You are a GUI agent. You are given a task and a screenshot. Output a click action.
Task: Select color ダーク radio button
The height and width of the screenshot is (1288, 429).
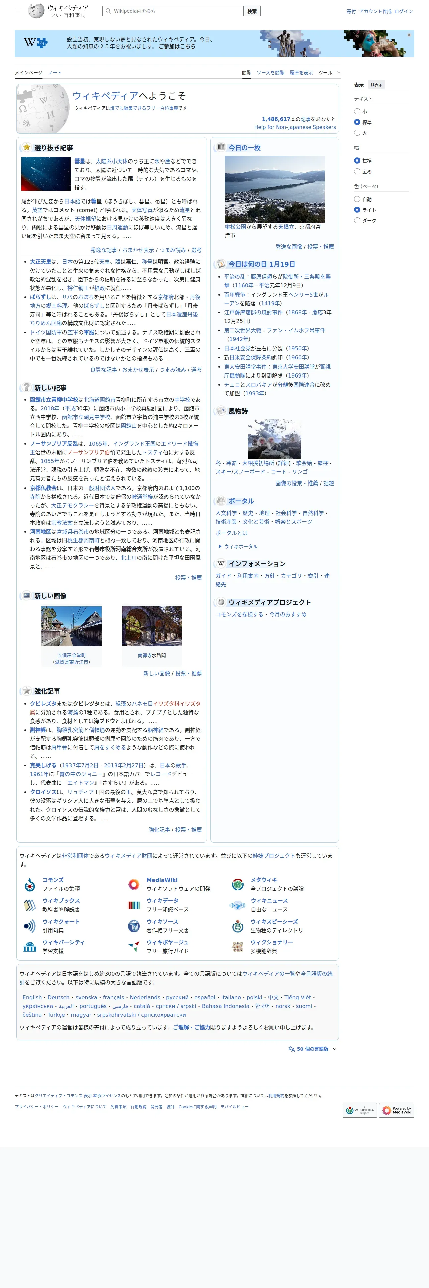tap(357, 220)
